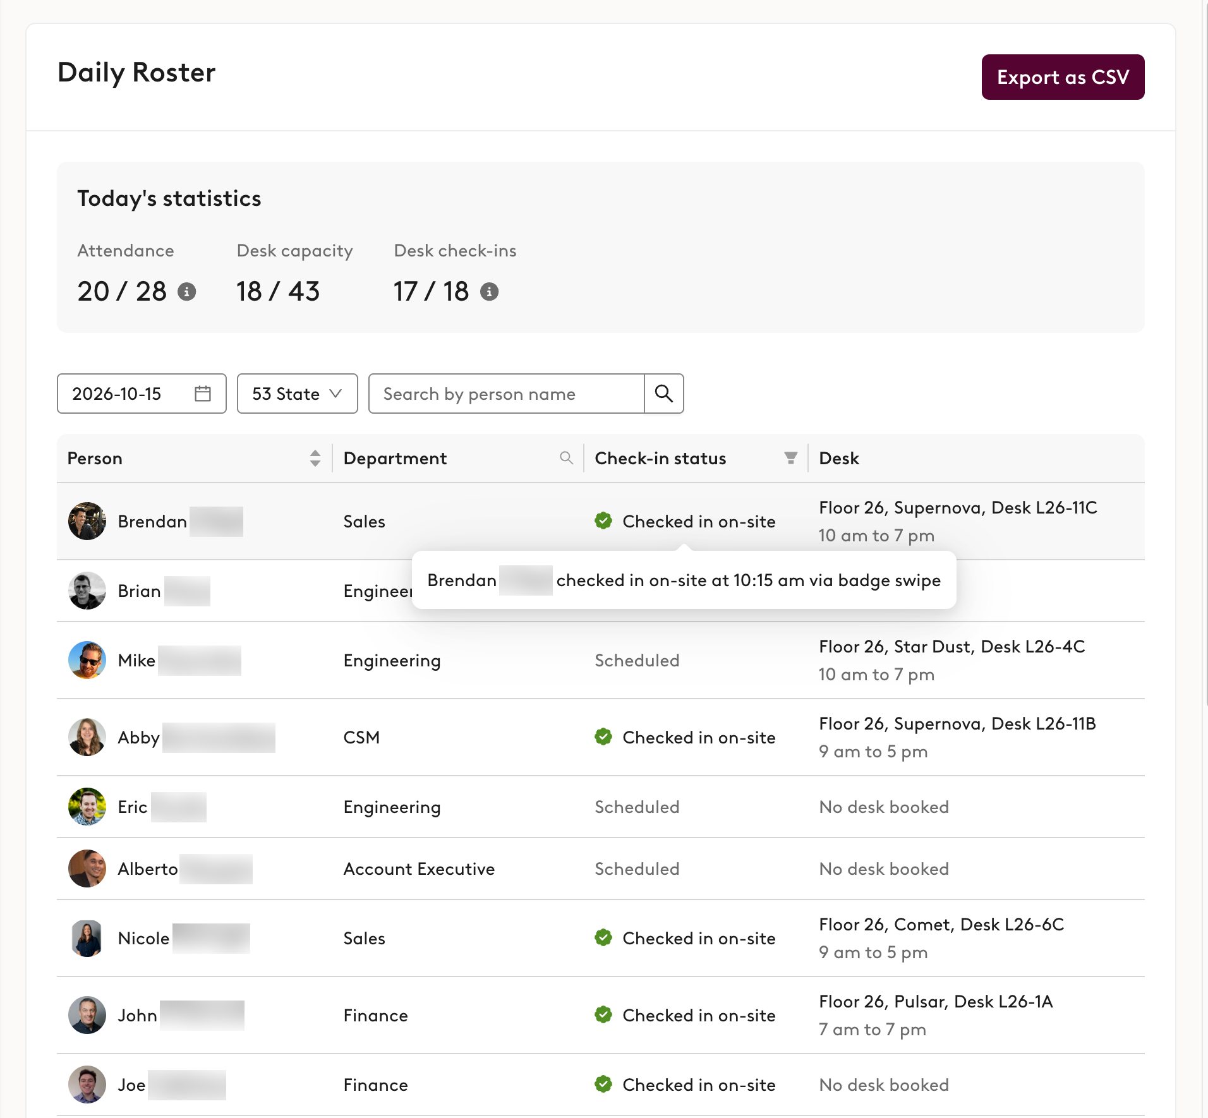Open the Check-in status filter icon
This screenshot has width=1208, height=1118.
[790, 458]
